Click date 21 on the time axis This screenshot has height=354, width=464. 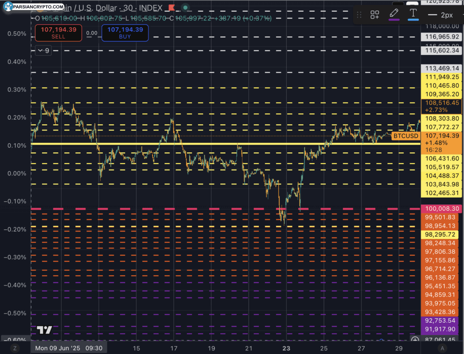[249, 349]
